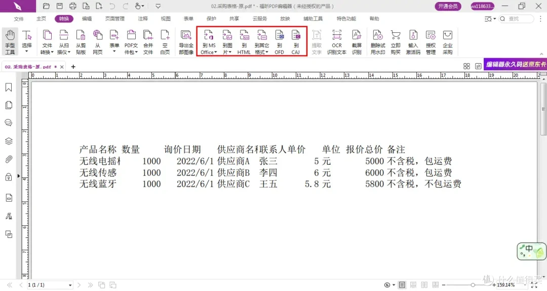Click the Save icon in title bar
This screenshot has height=291, width=547.
[x=60, y=6]
